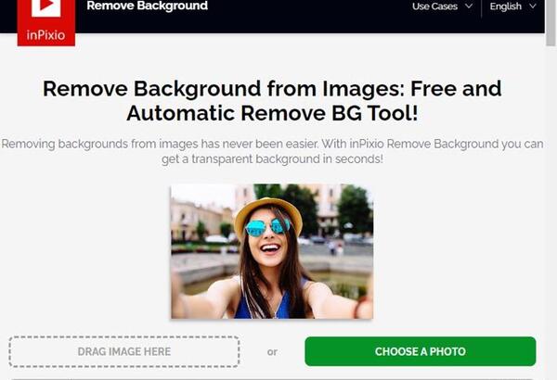Screen dimensions: 557x380
Task: Click the vertical scrollbar thumb
Action: pyautogui.click(x=551, y=23)
